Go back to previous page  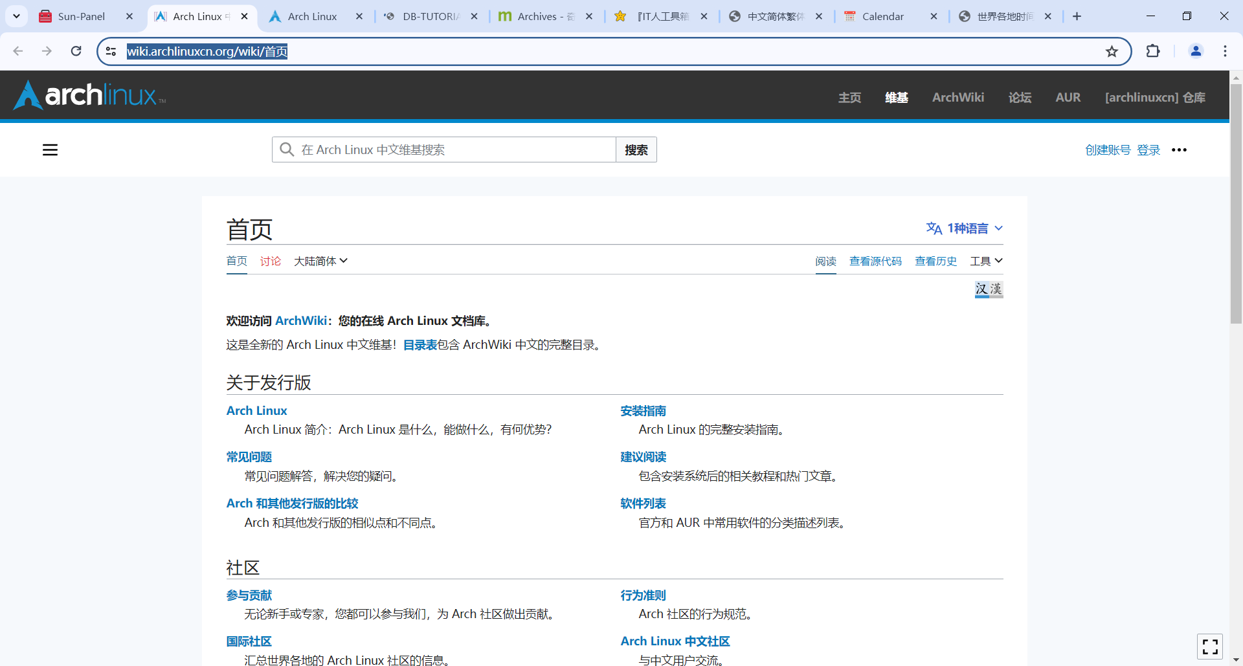click(x=18, y=51)
